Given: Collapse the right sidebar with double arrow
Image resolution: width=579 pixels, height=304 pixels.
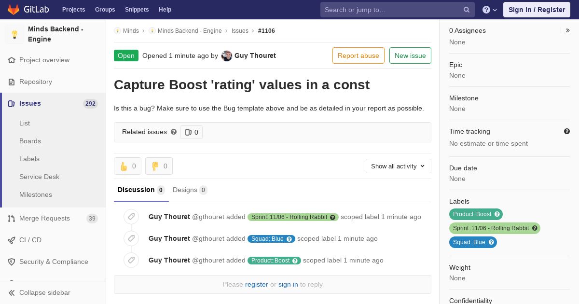Looking at the screenshot, I should coord(567,30).
